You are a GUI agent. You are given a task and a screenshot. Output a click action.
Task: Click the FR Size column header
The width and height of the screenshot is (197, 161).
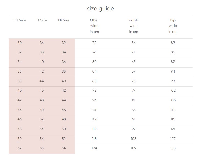point(64,20)
